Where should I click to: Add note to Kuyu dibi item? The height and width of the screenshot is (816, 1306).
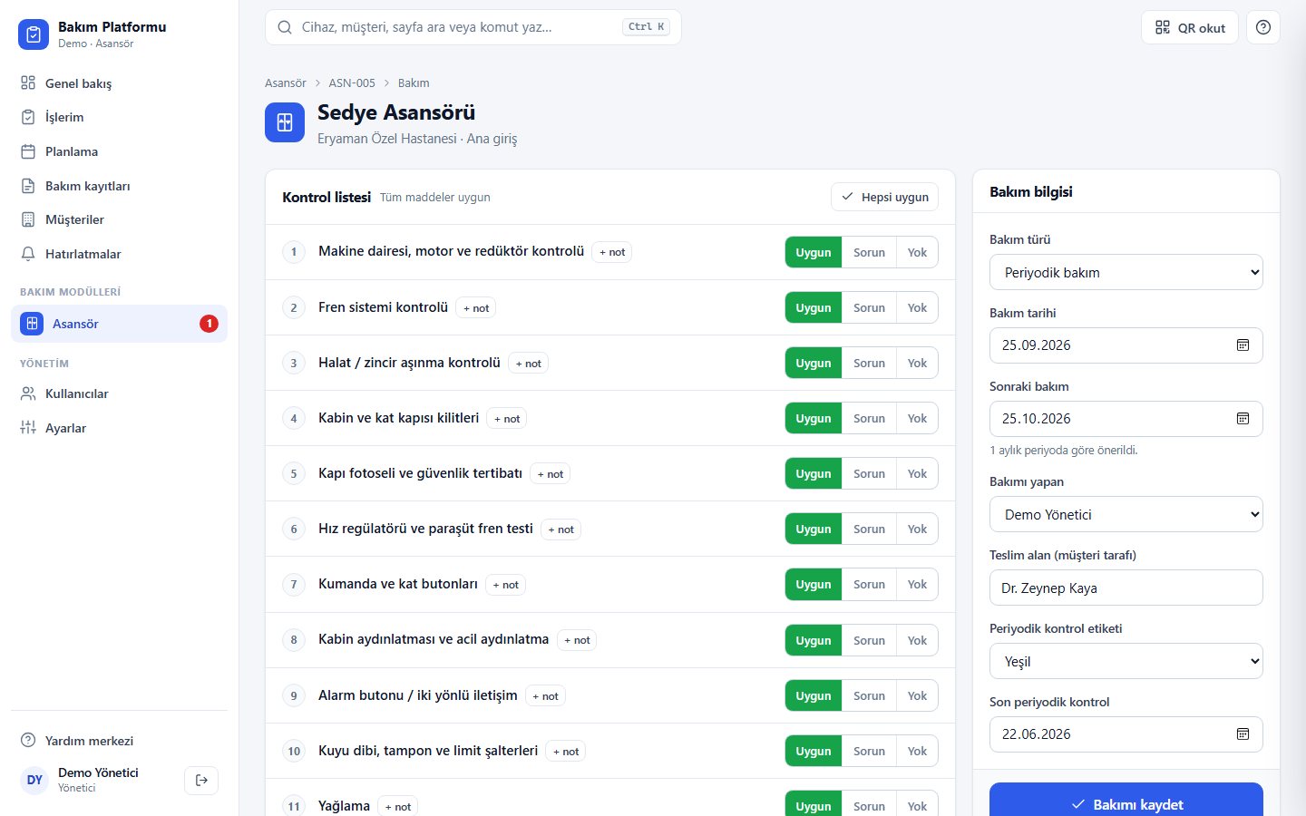(566, 751)
